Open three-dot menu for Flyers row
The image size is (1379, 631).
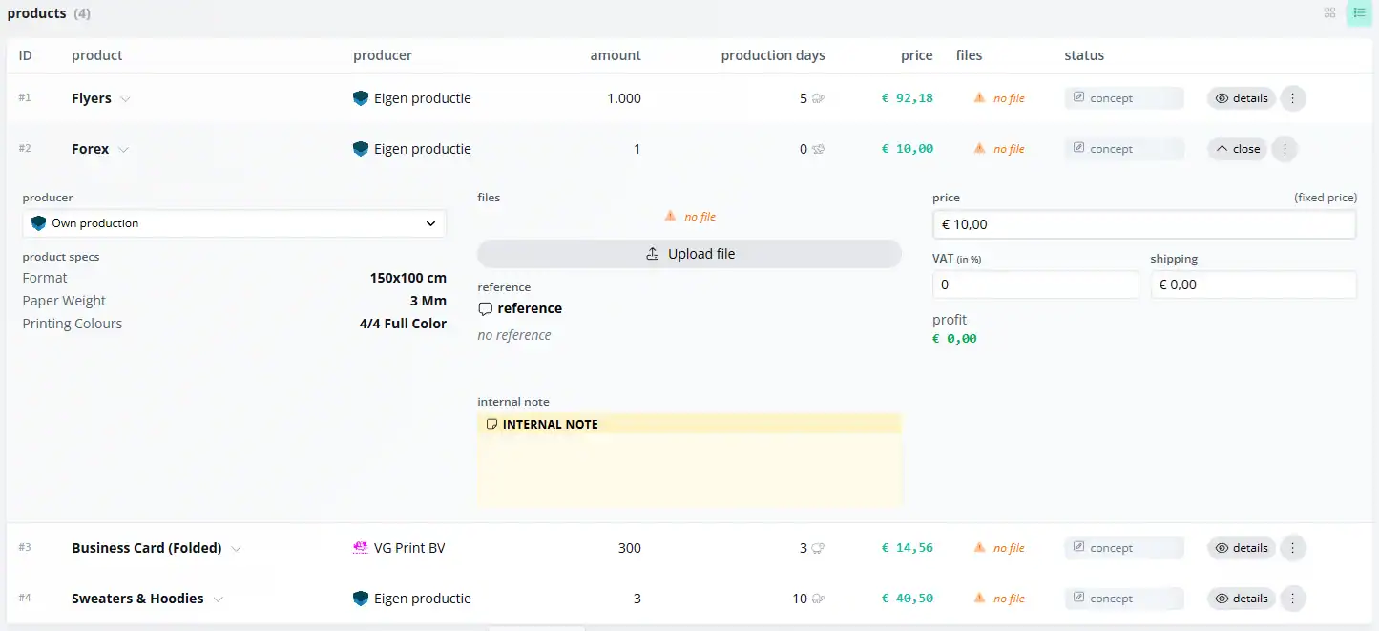click(x=1292, y=98)
